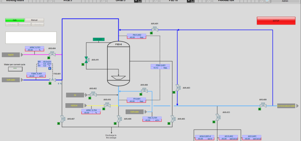Click the FIAC 6.701 flow indicator

click(152, 119)
